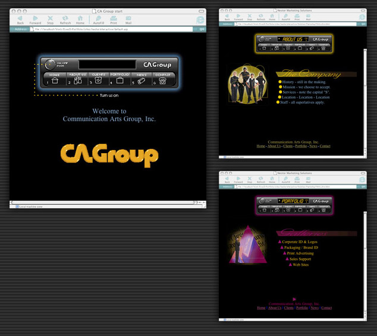Image resolution: width=377 pixels, height=336 pixels.
Task: Click the phone contact icon on the yellow radio panel
Action: (323, 48)
